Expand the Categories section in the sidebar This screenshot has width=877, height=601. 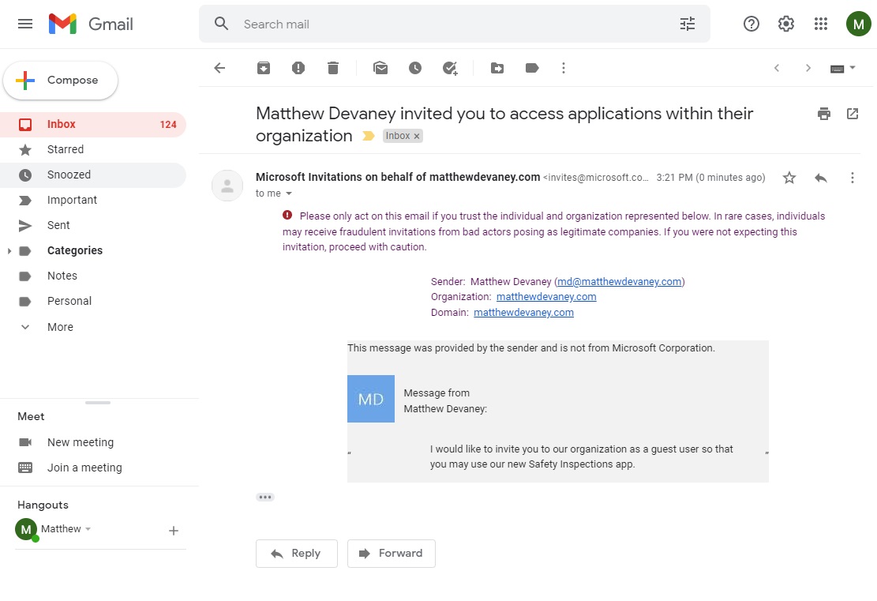[x=9, y=250]
